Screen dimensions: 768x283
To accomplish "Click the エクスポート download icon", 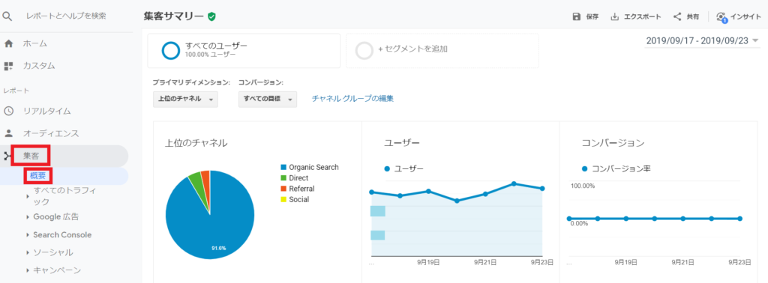I will click(615, 16).
